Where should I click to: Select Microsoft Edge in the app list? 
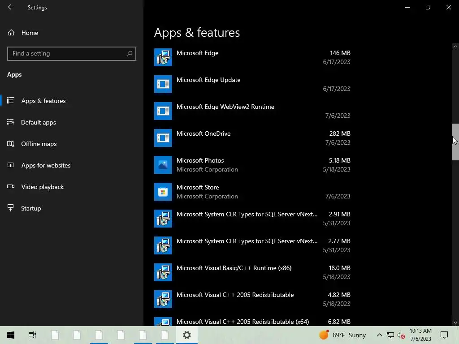pyautogui.click(x=252, y=57)
